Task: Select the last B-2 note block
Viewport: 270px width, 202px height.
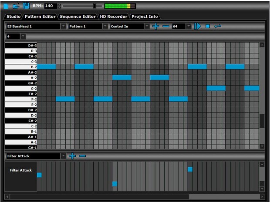Action: (x=235, y=67)
